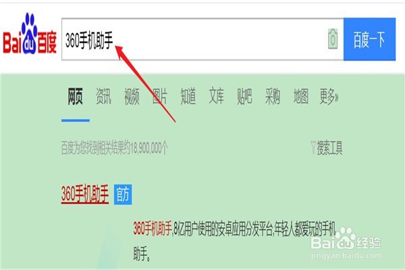Open the Baidu logo homepage link
Screen dimensions: 405x270
click(x=30, y=34)
